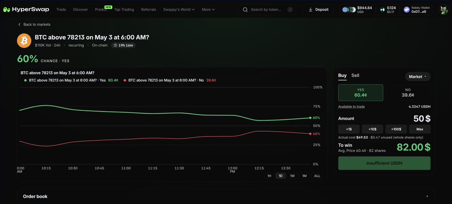Screen dimensions: 452x204
Task: Add +100$ to the amount
Action: (x=396, y=129)
